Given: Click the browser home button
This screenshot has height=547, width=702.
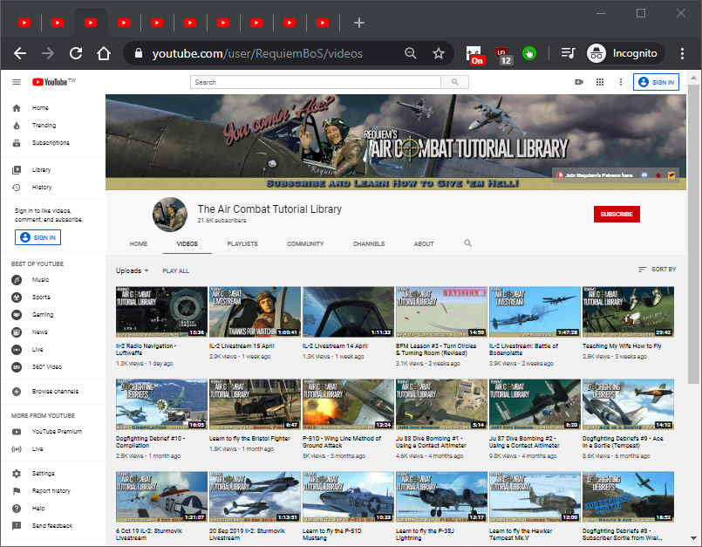Looking at the screenshot, I should click(104, 53).
